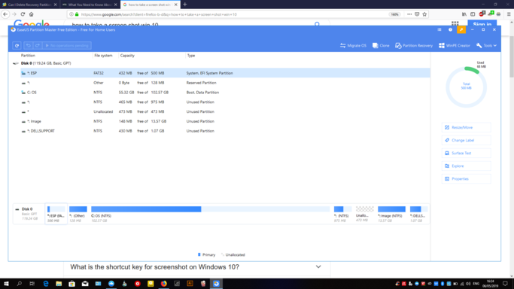Open Migrate OS wizard
This screenshot has width=514, height=289.
353,46
